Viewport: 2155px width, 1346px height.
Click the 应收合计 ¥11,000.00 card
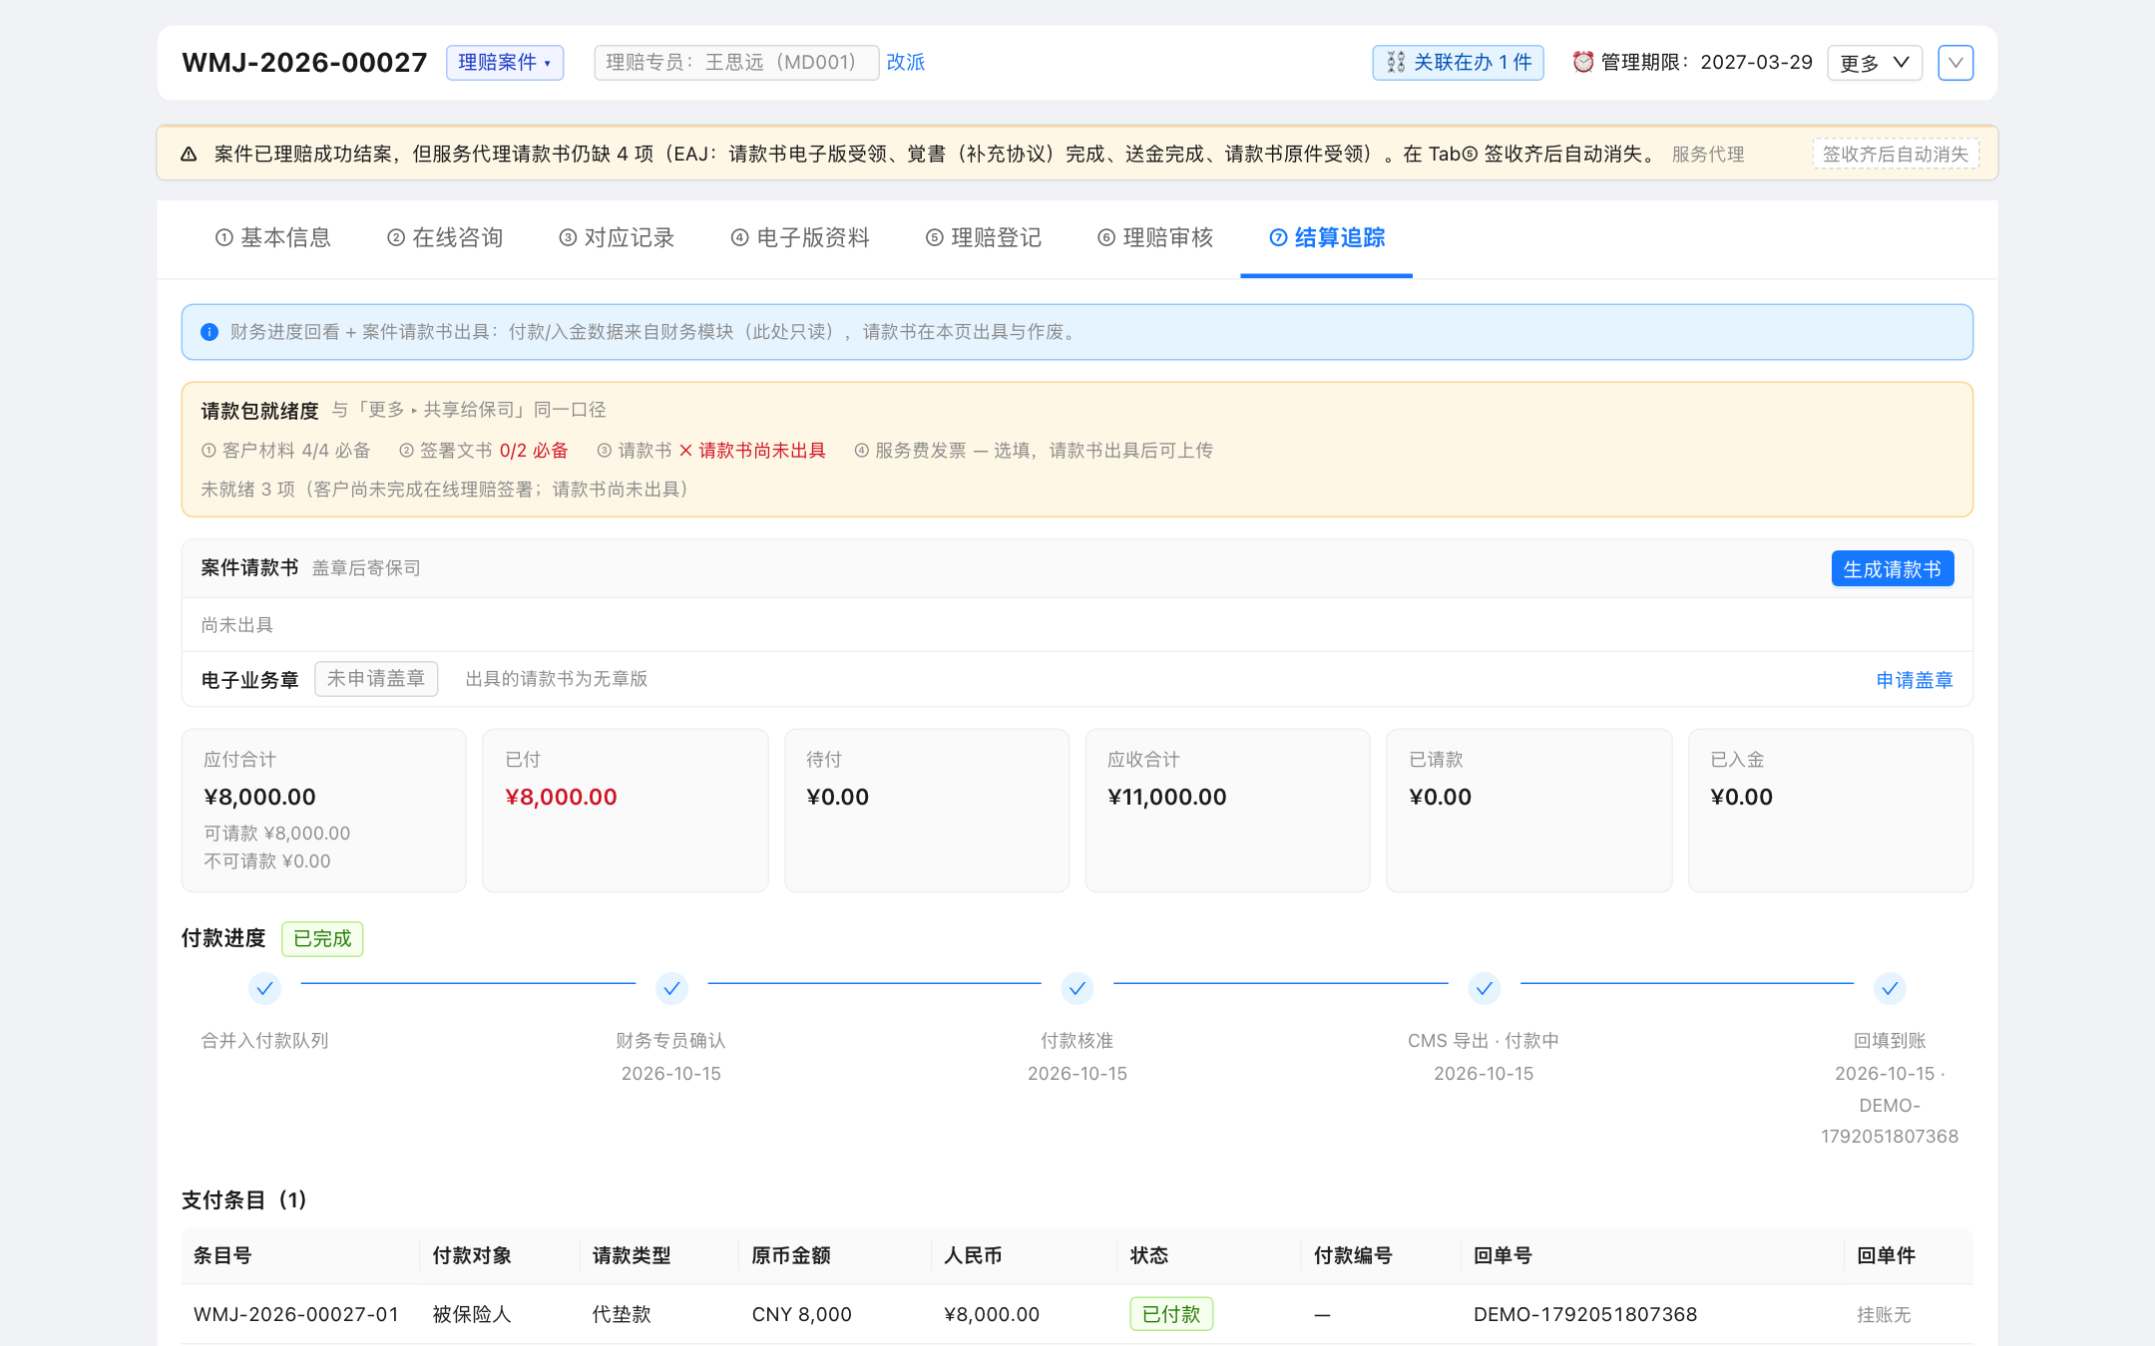pos(1228,811)
